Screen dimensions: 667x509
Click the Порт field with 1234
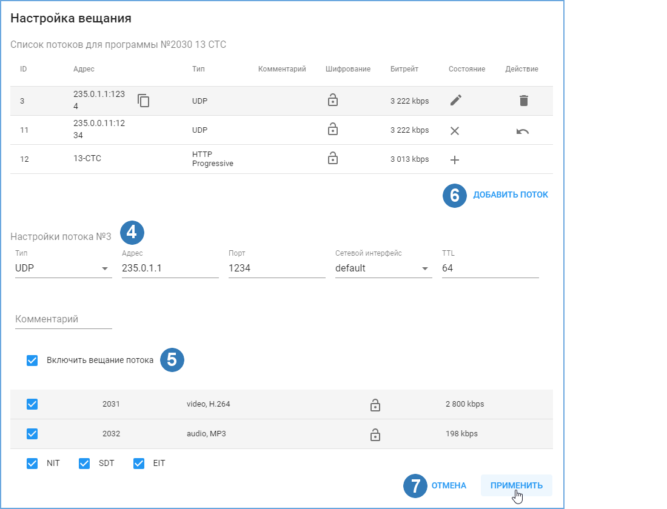coord(277,268)
